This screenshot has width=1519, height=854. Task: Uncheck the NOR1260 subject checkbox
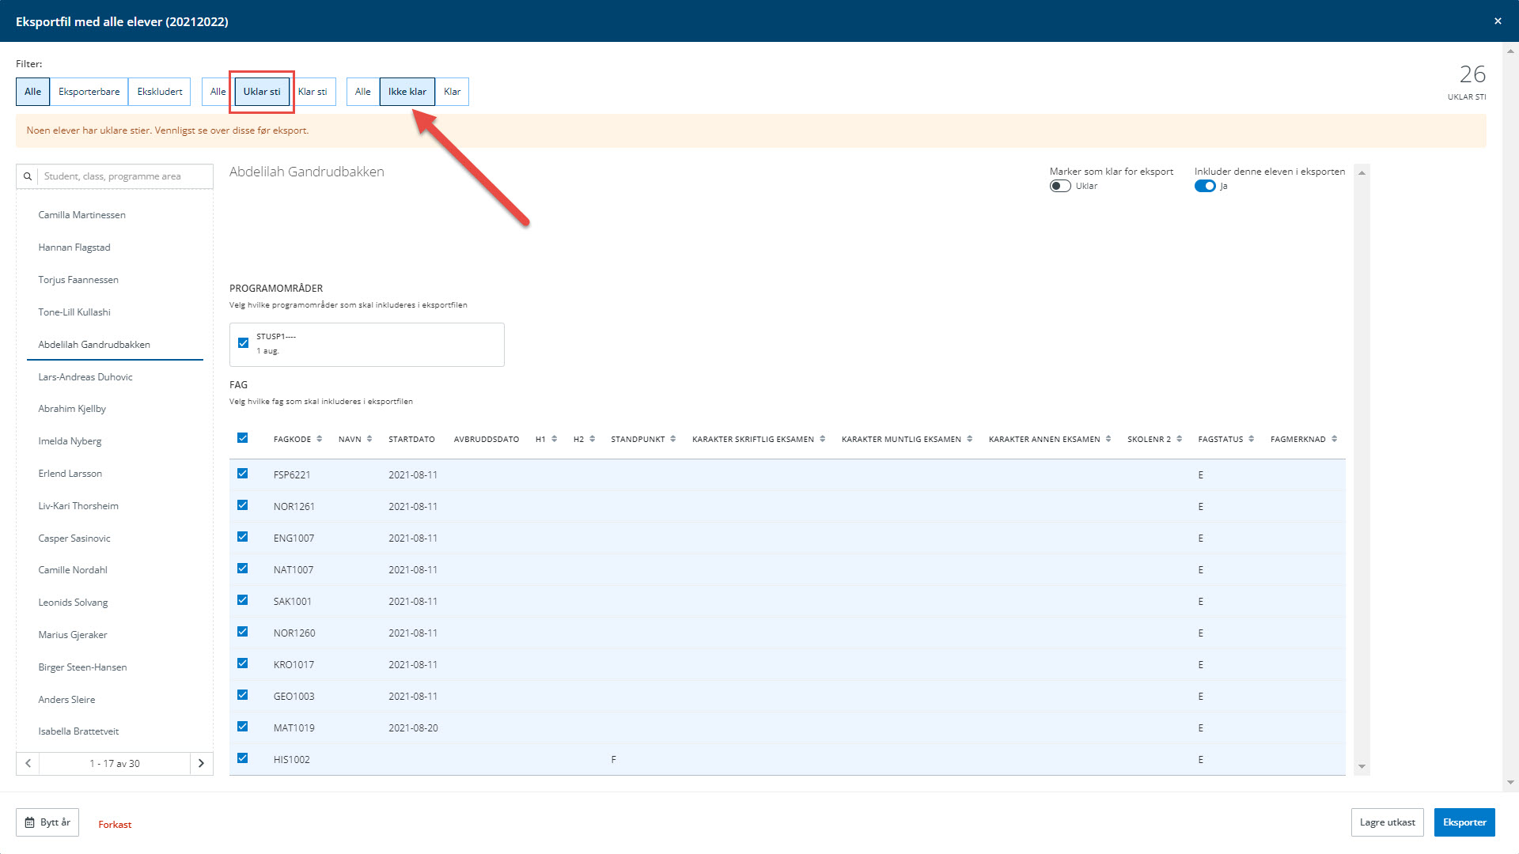click(243, 632)
